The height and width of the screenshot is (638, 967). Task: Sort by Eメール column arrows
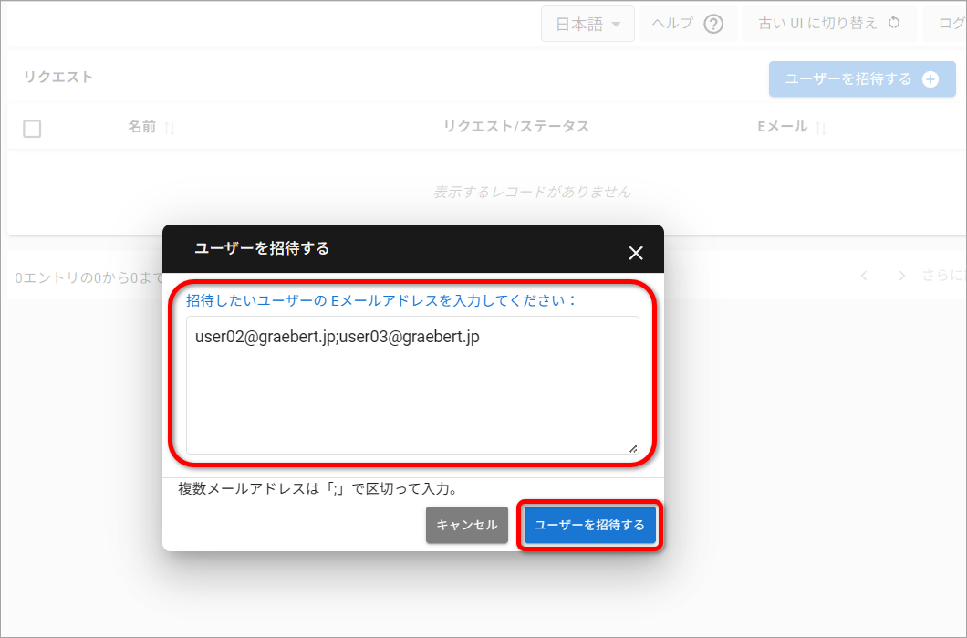tap(821, 128)
